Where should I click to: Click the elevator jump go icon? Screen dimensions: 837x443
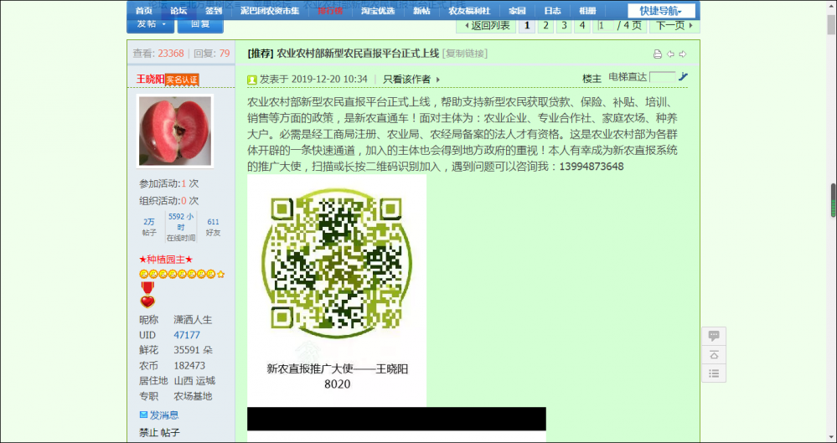coord(683,77)
